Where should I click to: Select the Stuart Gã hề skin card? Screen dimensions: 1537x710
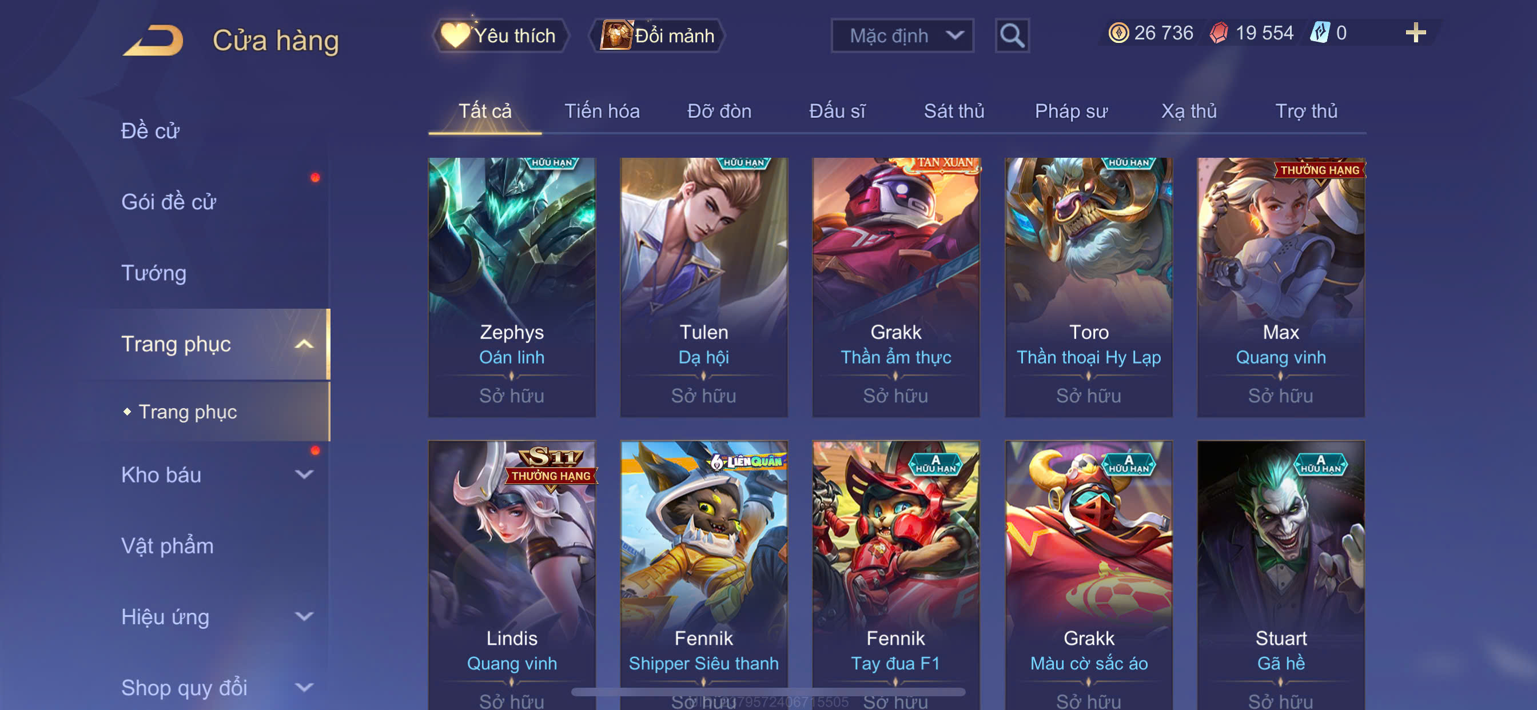pos(1280,575)
